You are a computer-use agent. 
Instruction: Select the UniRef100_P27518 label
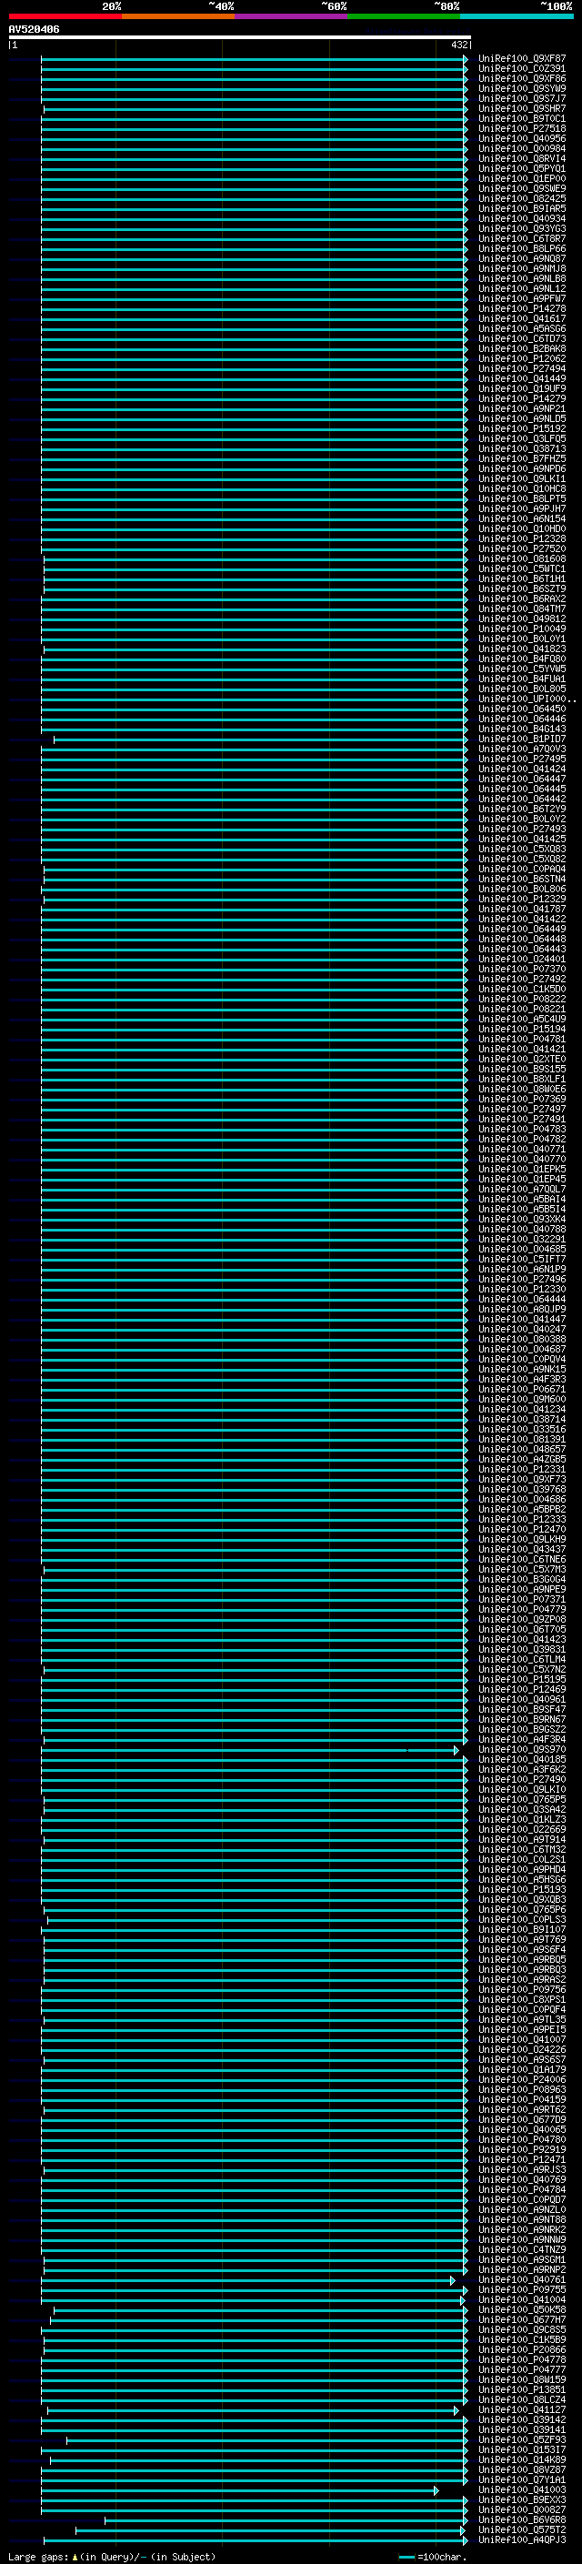point(522,128)
